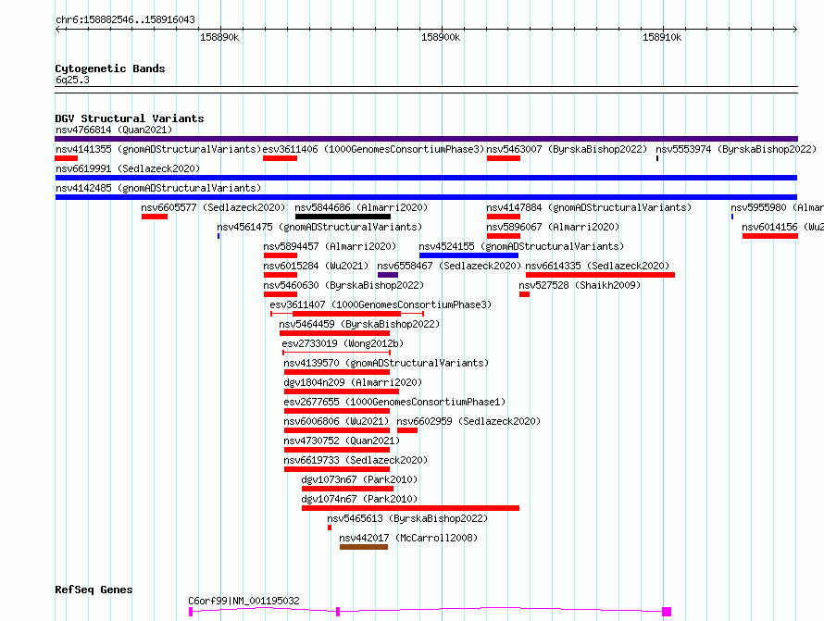Open nsv5896067 (Almarri2020) label
The width and height of the screenshot is (824, 621).
click(553, 227)
